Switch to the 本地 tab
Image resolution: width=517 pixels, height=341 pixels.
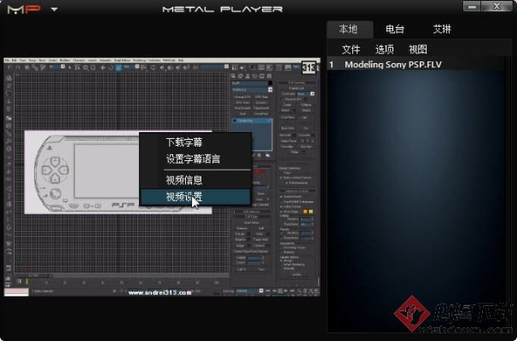click(350, 30)
